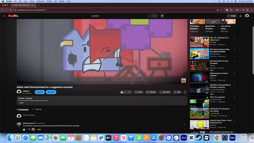Click the channel watermark on the video

pos(183,81)
